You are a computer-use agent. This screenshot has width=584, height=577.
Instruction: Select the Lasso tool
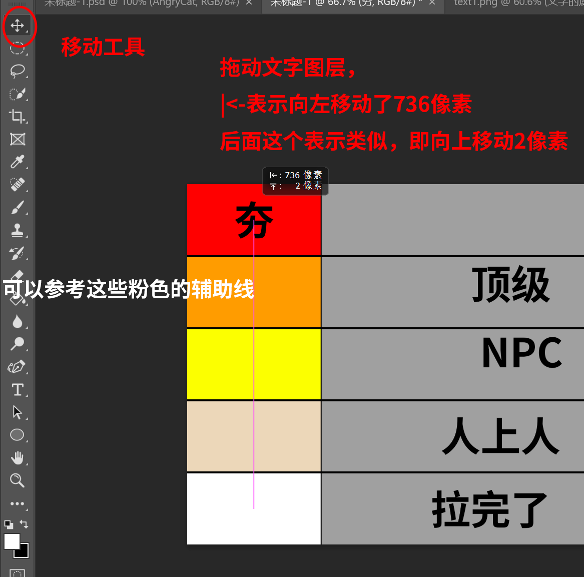18,71
